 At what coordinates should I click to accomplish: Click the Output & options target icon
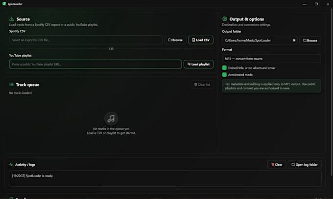point(225,19)
